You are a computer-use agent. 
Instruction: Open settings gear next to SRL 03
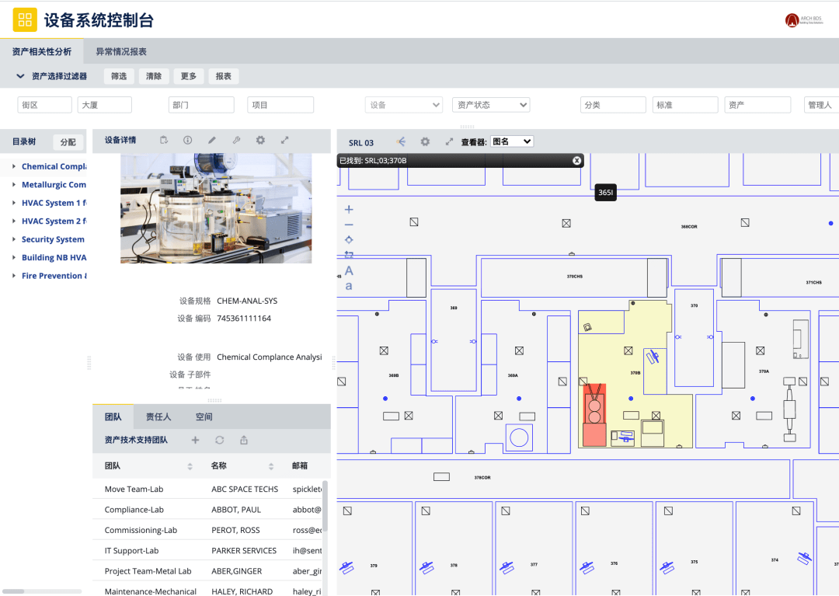click(425, 141)
